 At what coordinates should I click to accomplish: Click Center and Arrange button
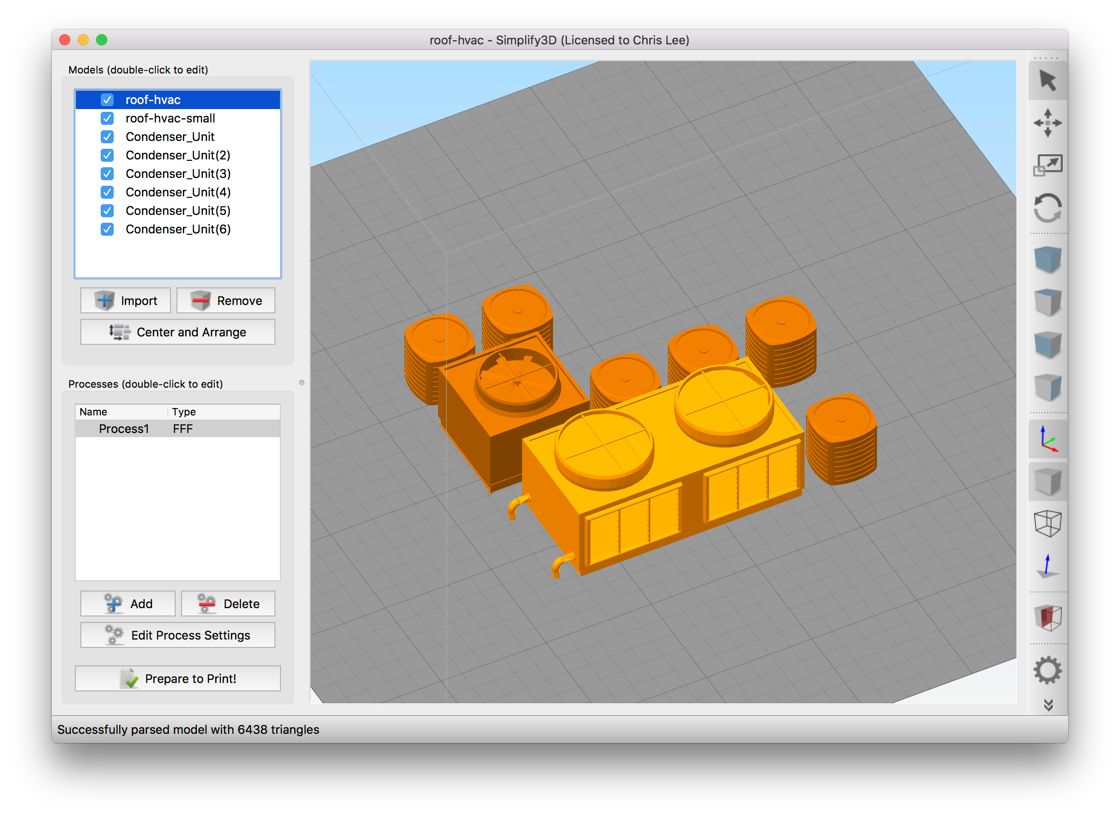(177, 332)
